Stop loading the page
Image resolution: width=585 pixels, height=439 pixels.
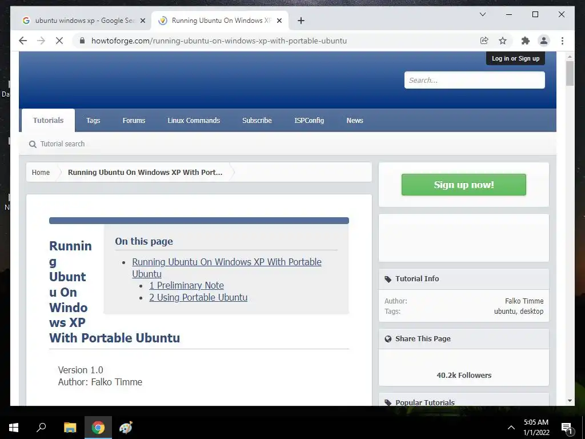[x=59, y=41]
